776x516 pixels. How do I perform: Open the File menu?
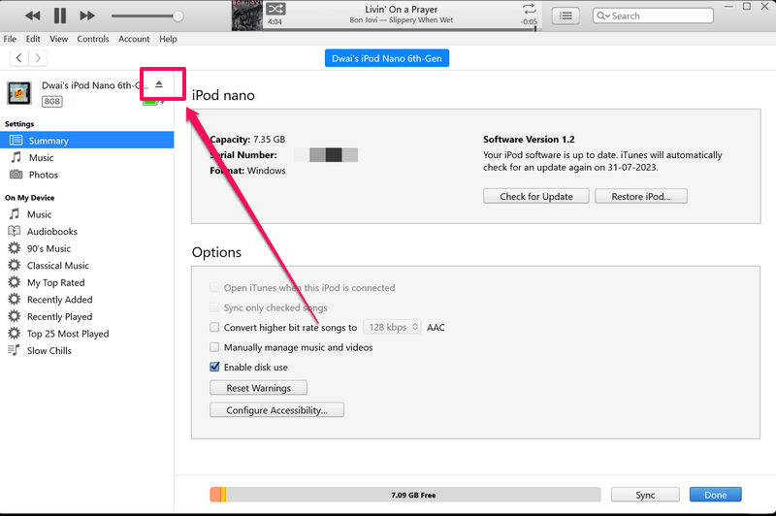pyautogui.click(x=10, y=39)
